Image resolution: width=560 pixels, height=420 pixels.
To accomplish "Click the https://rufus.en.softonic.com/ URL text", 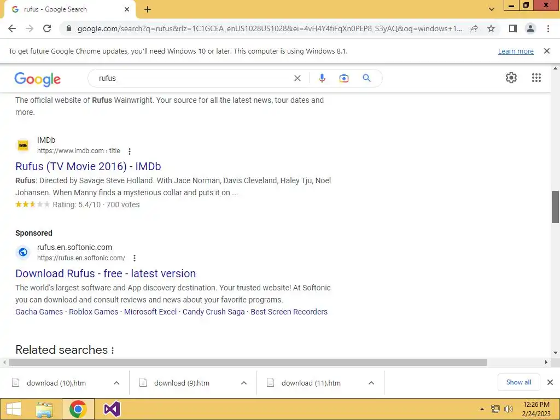I will coord(81,258).
